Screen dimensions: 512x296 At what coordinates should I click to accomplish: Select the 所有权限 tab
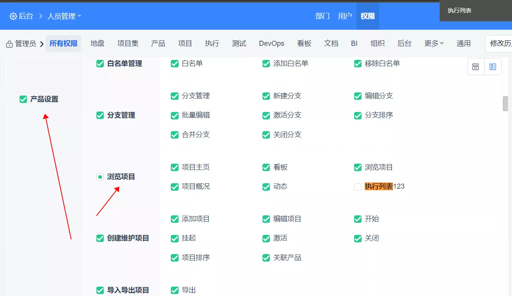63,43
